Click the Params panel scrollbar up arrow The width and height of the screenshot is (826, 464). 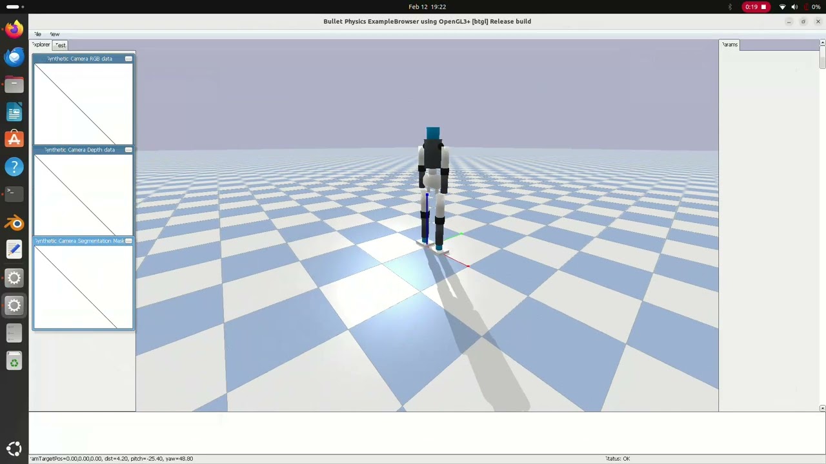[x=822, y=43]
